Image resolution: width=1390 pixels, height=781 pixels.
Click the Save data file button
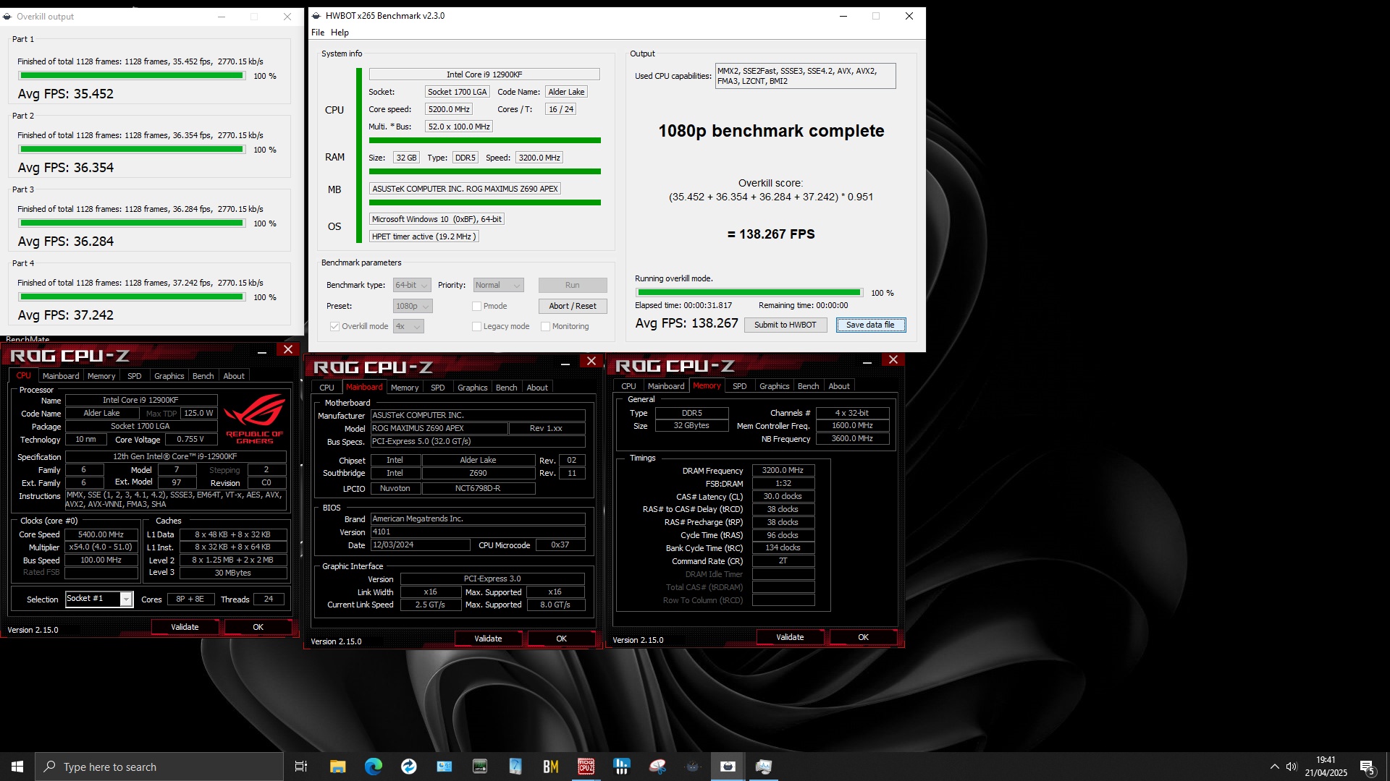pyautogui.click(x=870, y=325)
